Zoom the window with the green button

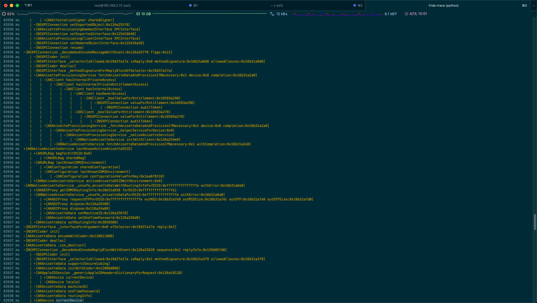(17, 5)
